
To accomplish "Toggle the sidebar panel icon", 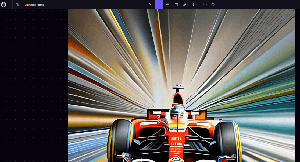I will (x=17, y=5).
